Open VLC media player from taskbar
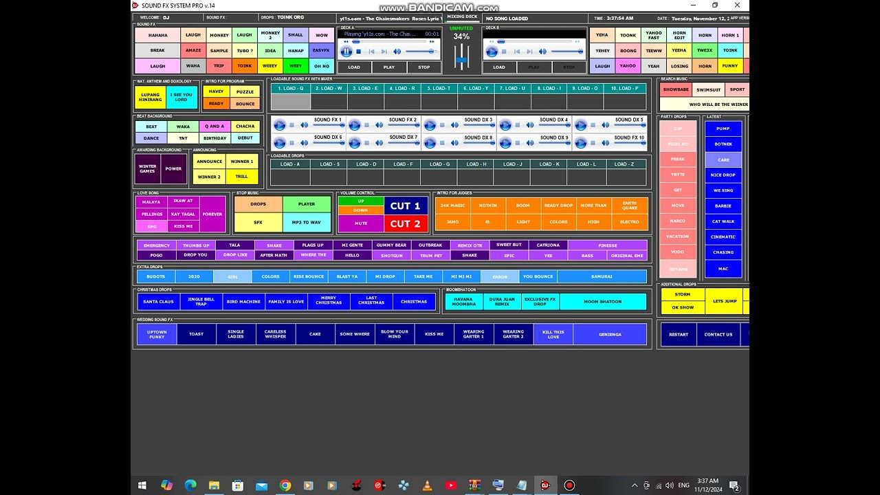Image resolution: width=880 pixels, height=495 pixels. pyautogui.click(x=427, y=485)
